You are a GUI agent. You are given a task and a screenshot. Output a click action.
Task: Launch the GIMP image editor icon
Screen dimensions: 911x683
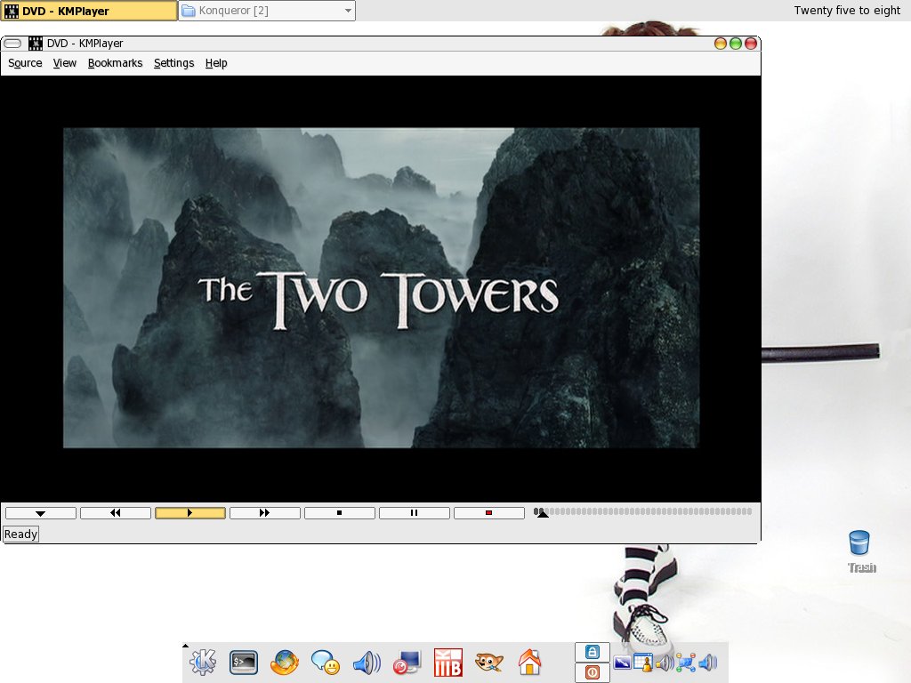[x=488, y=662]
